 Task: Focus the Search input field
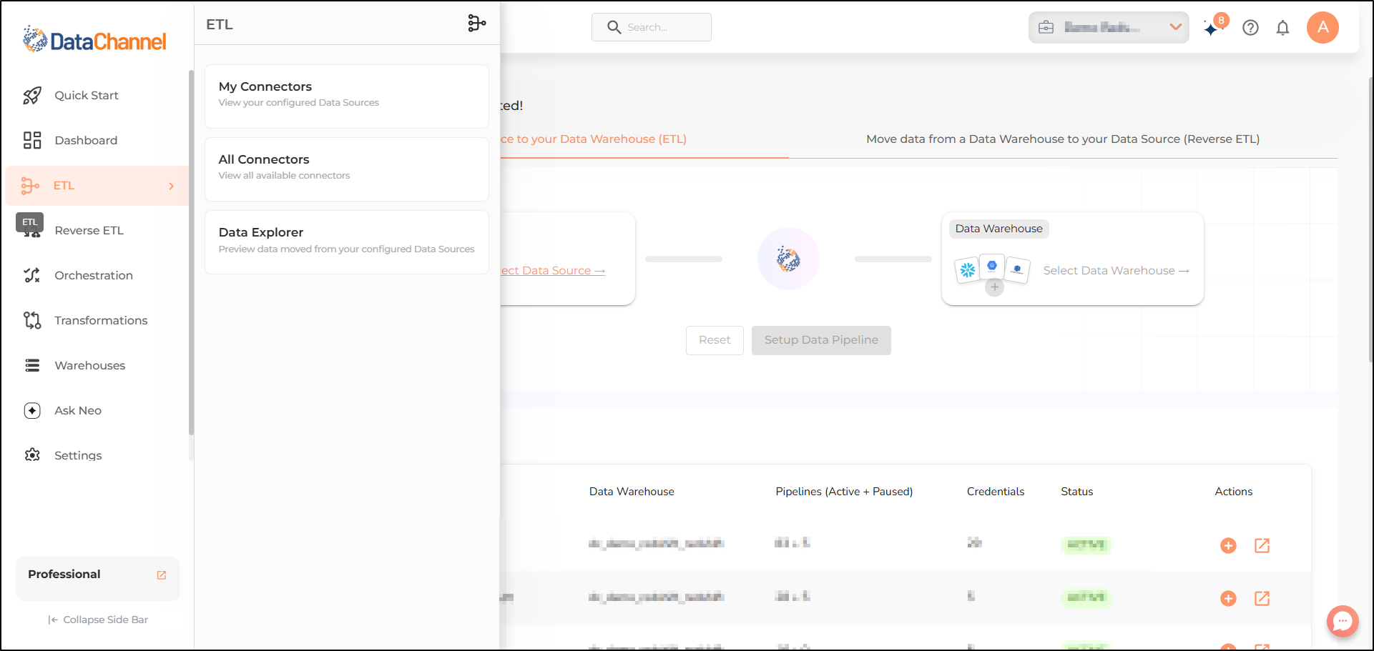pyautogui.click(x=651, y=27)
